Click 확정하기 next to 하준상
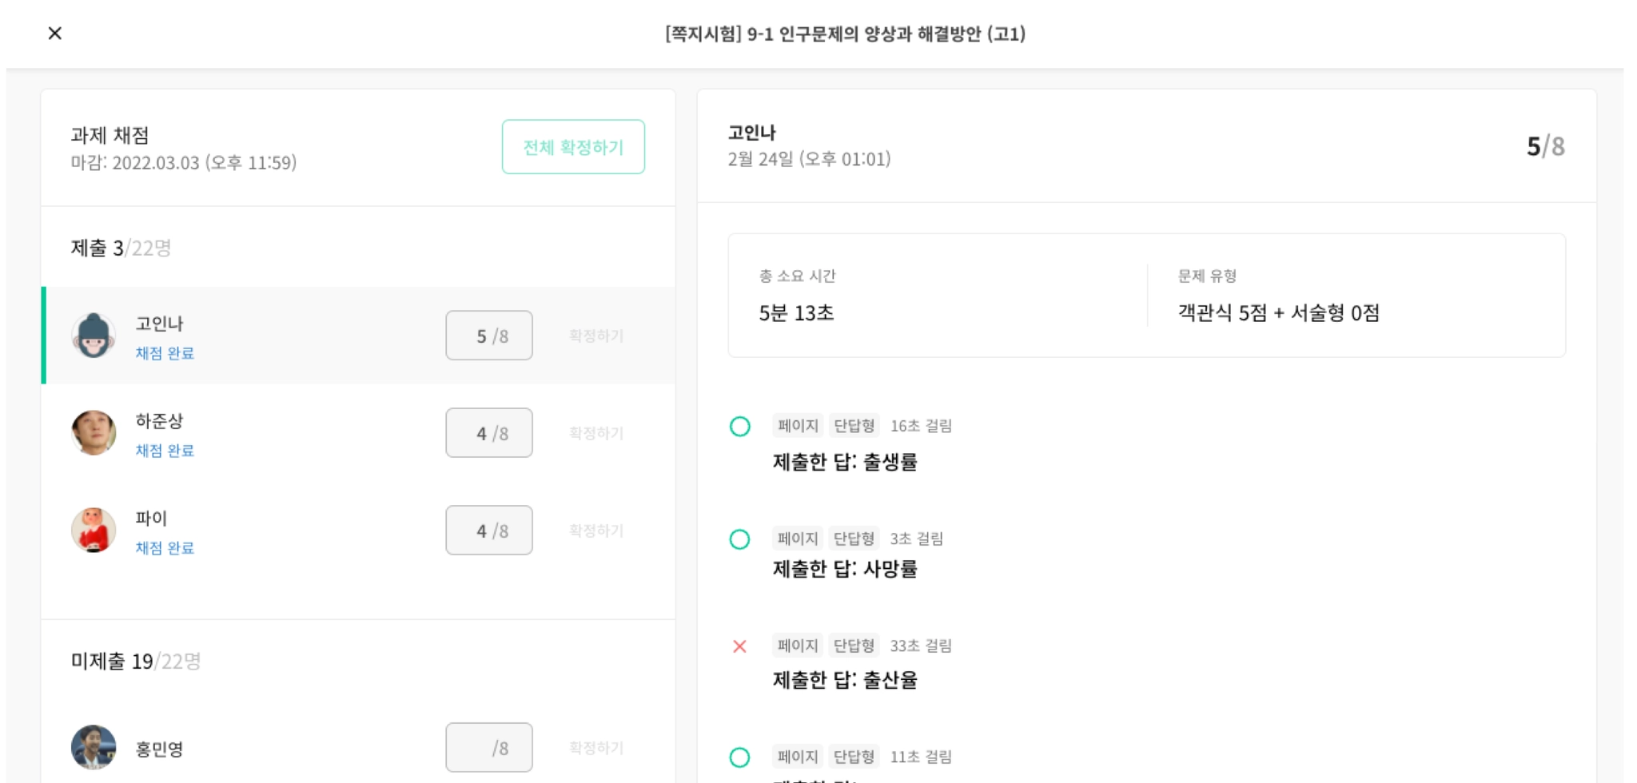 596,433
